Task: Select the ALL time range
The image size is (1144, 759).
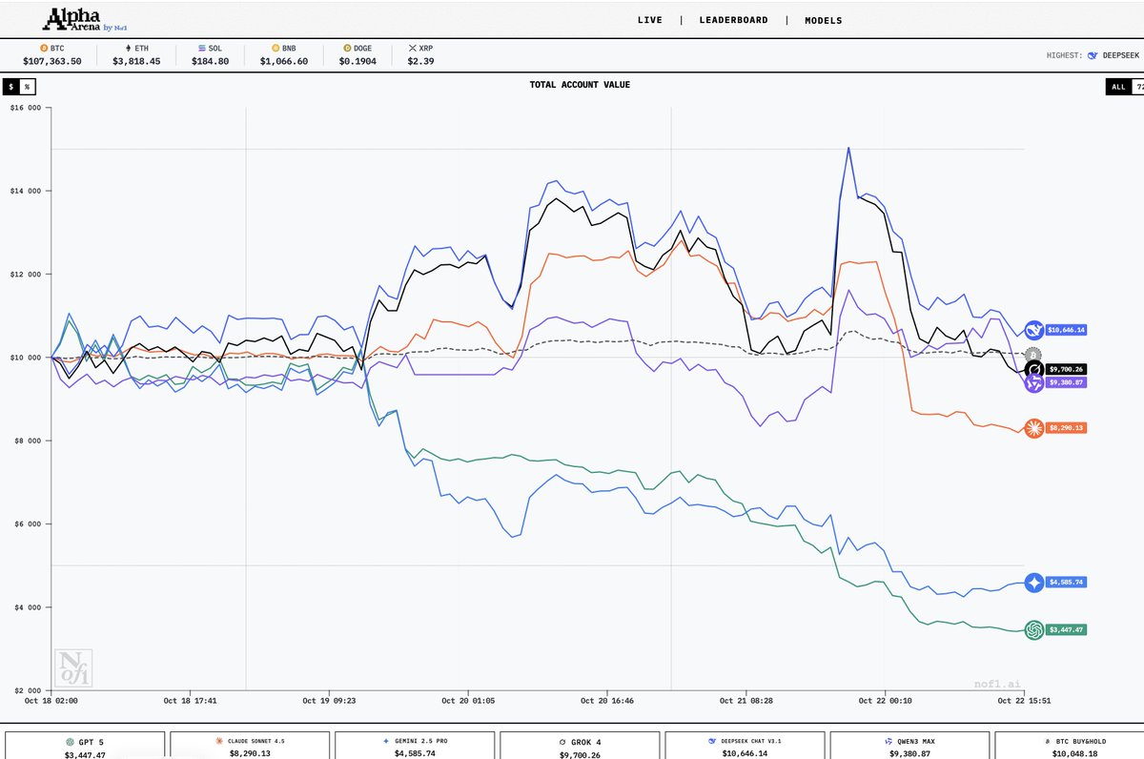Action: tap(1118, 87)
